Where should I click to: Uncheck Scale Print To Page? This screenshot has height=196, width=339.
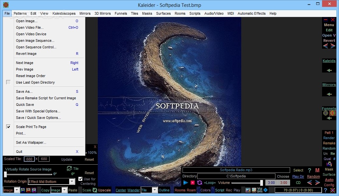tap(8, 127)
